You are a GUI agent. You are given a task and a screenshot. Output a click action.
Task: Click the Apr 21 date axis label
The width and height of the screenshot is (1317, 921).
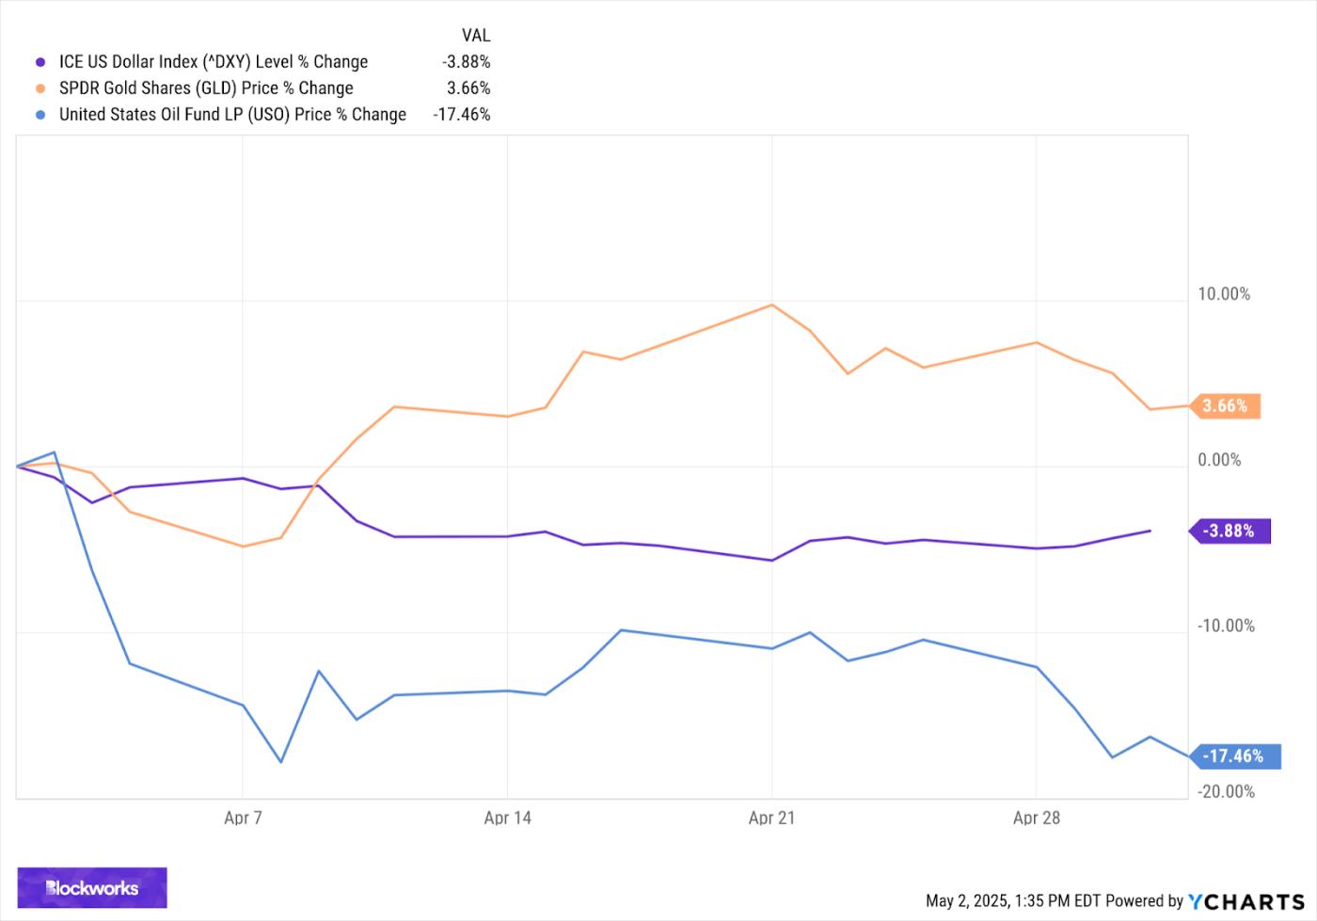(771, 818)
